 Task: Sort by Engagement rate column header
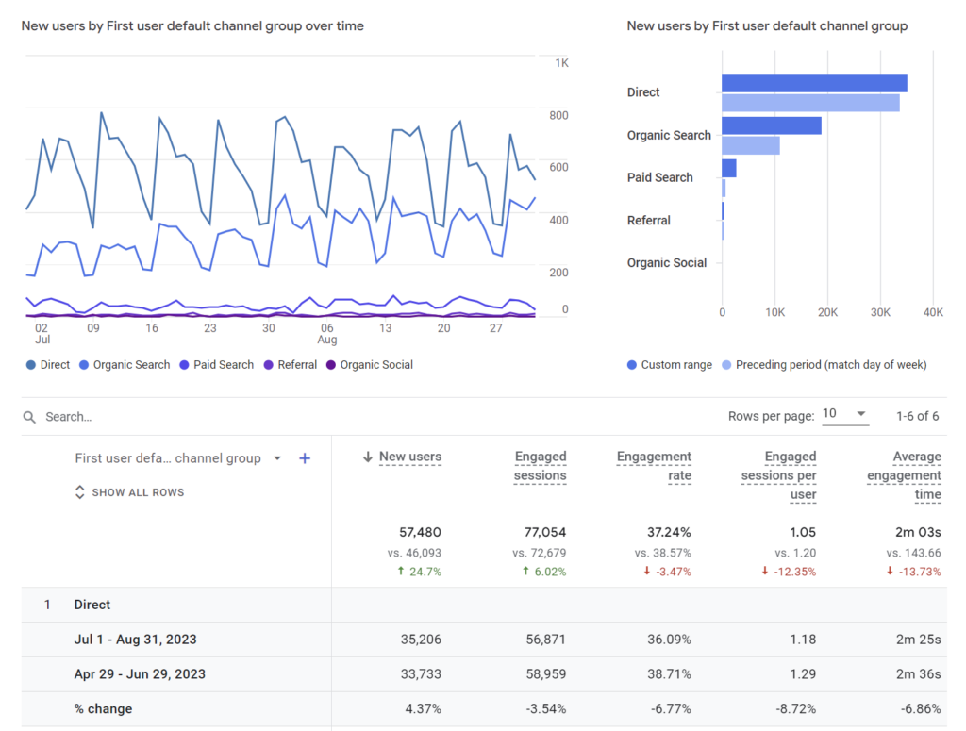pyautogui.click(x=654, y=466)
